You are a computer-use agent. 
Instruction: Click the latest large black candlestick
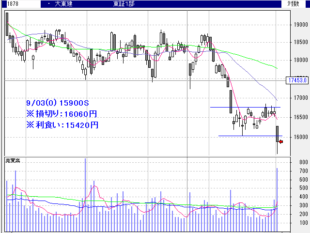click(x=278, y=134)
